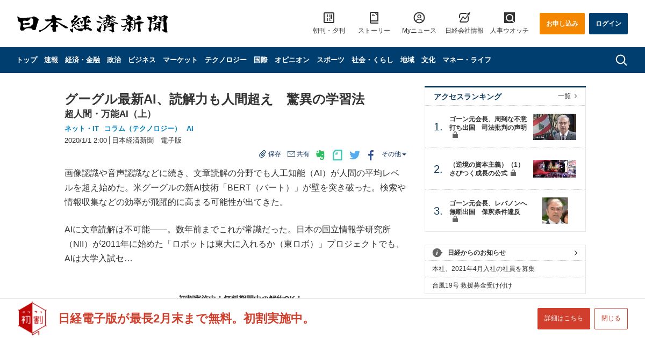Click the subtitle 超人間・万能AI（上）
645x338 pixels.
point(110,114)
